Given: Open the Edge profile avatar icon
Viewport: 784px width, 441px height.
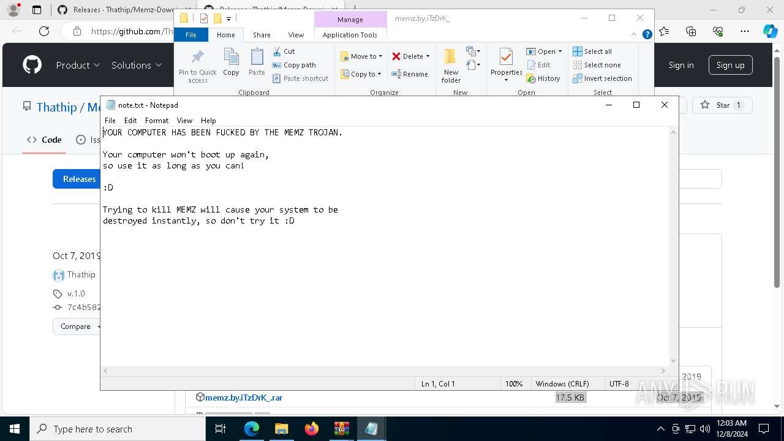Looking at the screenshot, I should pos(13,10).
